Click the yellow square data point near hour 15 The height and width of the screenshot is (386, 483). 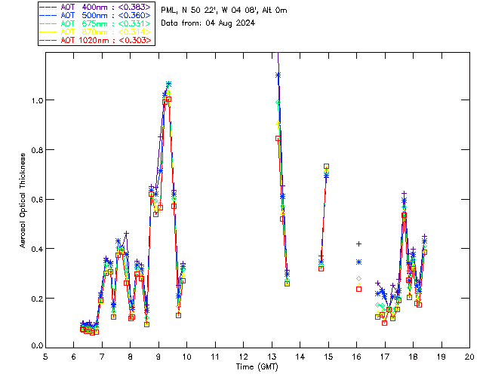click(x=326, y=167)
